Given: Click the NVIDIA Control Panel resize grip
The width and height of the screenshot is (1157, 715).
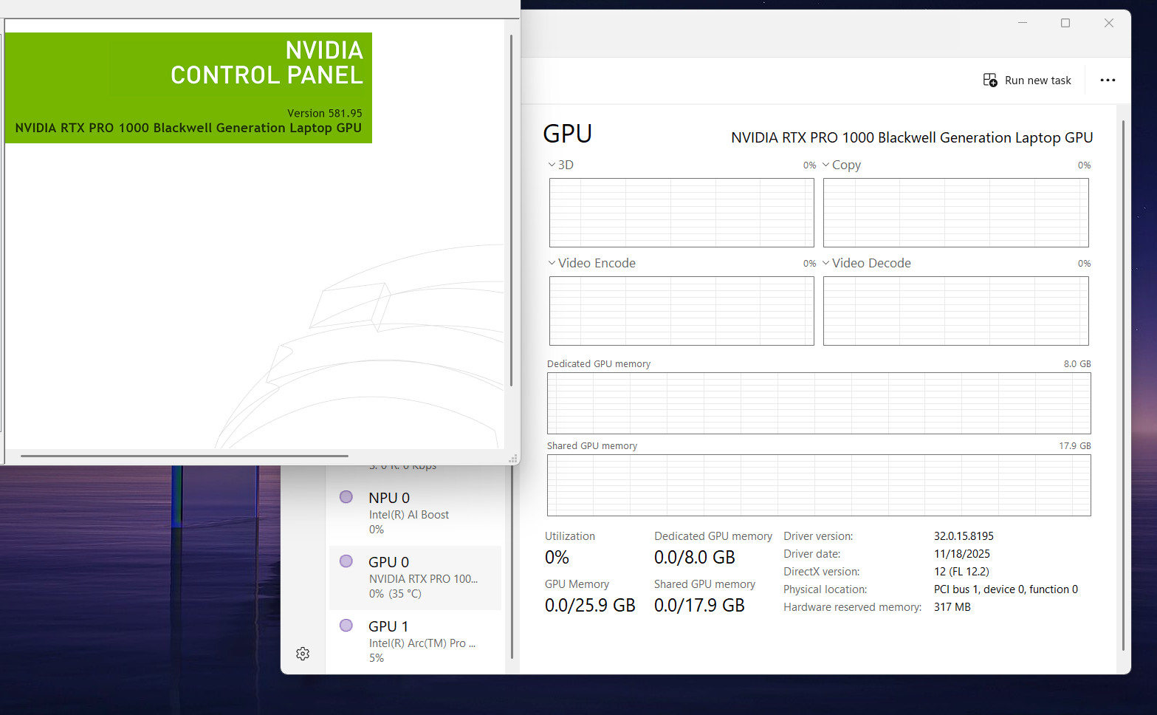Looking at the screenshot, I should click(512, 459).
